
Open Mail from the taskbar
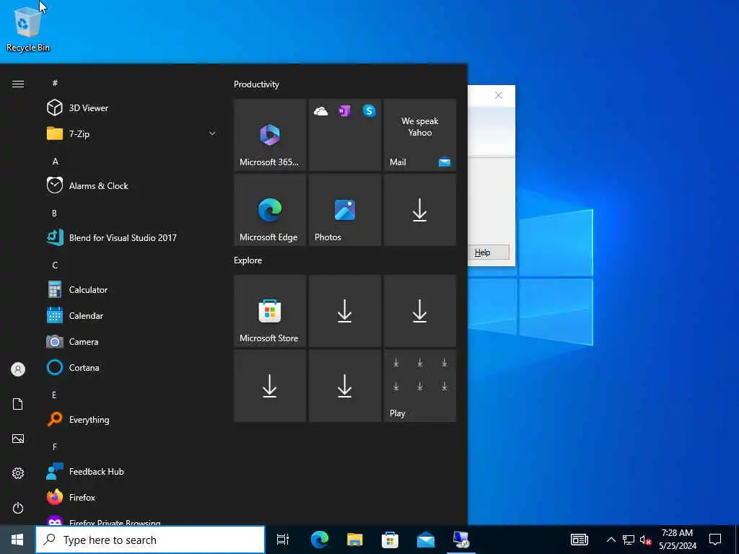point(426,540)
